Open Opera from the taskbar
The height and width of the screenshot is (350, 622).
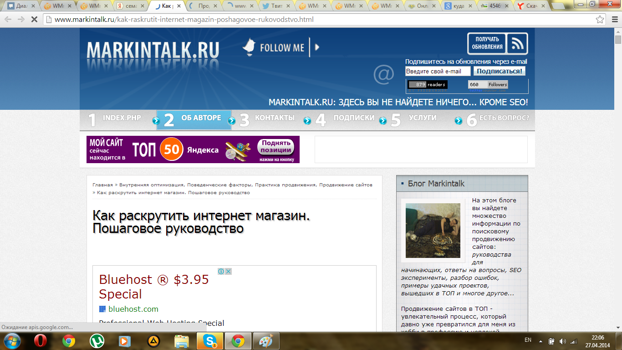(41, 341)
